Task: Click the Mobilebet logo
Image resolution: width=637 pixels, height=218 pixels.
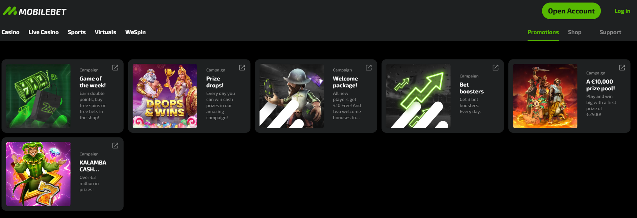Action: point(35,11)
